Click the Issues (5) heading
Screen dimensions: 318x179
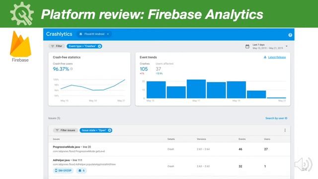[54, 118]
